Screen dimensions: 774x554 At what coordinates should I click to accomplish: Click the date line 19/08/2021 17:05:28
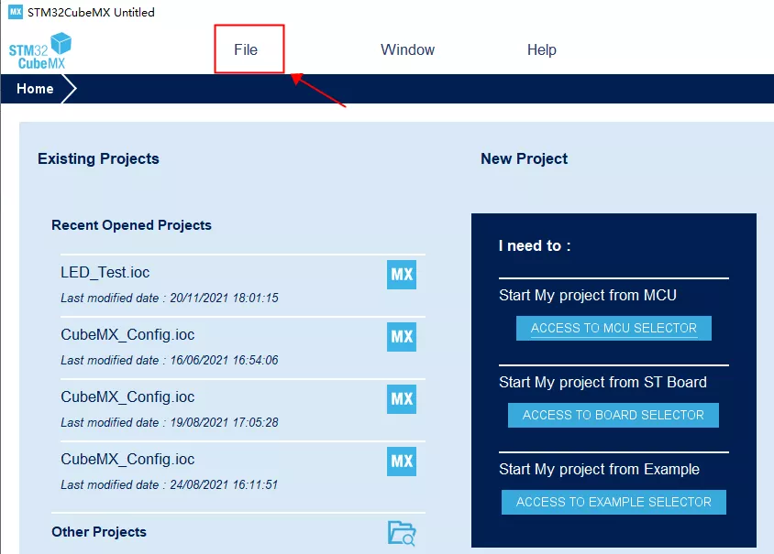click(x=170, y=422)
